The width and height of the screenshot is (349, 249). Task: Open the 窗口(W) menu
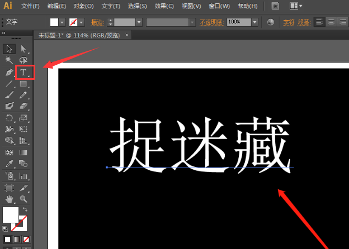click(219, 6)
